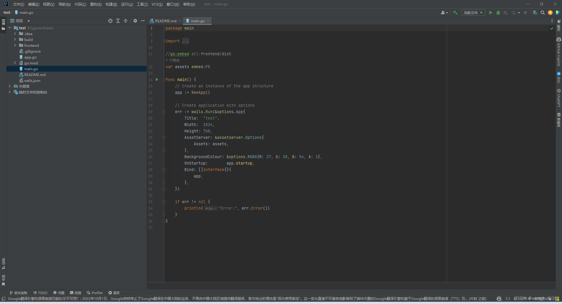Click the green inspection checkmark in editor
This screenshot has width=562, height=304.
(552, 28)
